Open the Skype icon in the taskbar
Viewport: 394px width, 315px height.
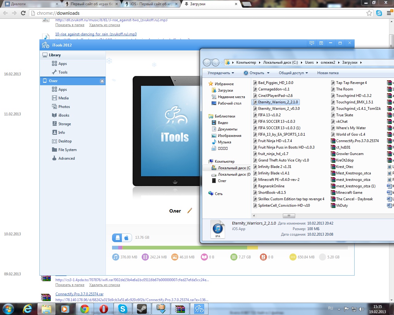pyautogui.click(x=123, y=309)
